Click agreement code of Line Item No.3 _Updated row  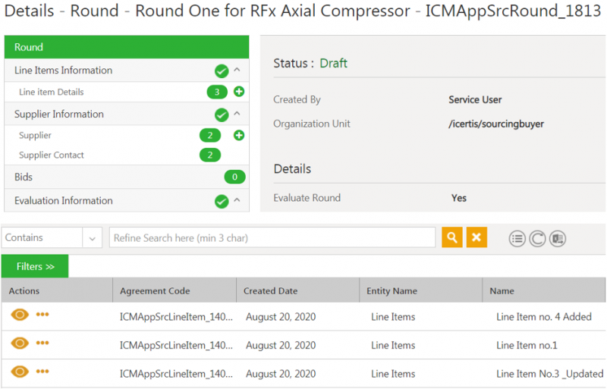click(x=176, y=374)
